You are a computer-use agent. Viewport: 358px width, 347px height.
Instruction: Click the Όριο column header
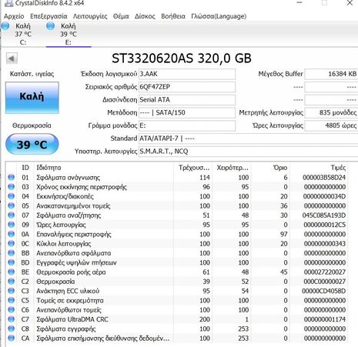coord(271,168)
